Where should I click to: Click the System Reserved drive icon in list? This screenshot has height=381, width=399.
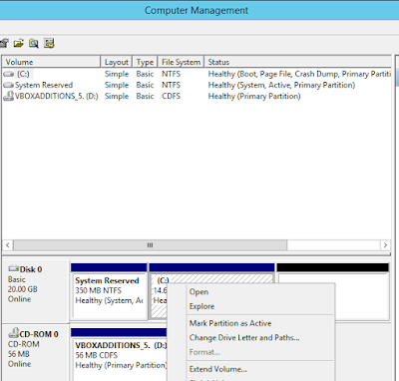pos(9,85)
